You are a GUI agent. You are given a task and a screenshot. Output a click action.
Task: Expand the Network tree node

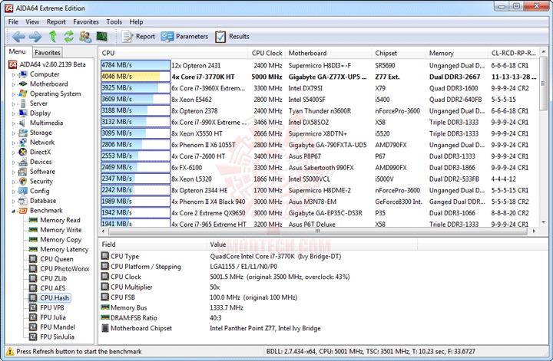[13, 143]
